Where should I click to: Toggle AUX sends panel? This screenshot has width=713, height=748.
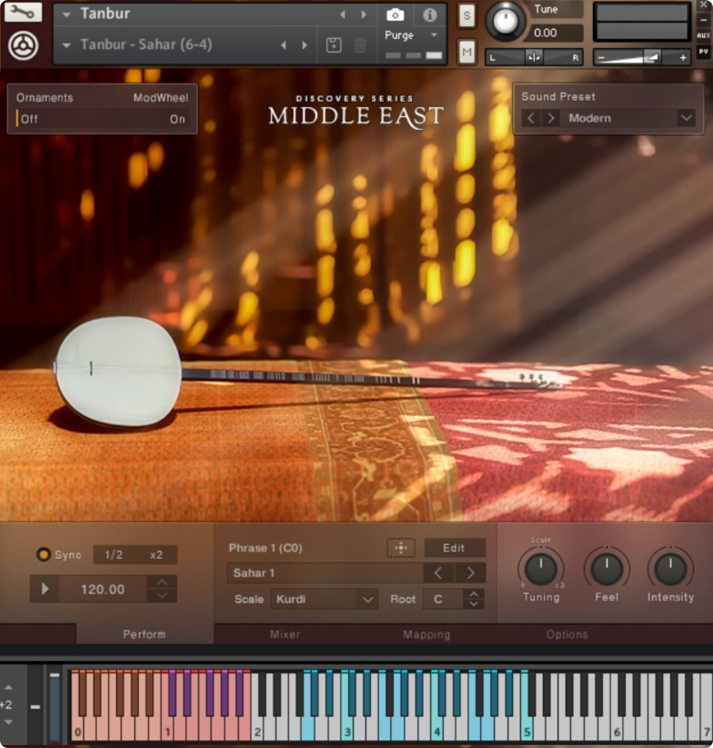point(704,35)
